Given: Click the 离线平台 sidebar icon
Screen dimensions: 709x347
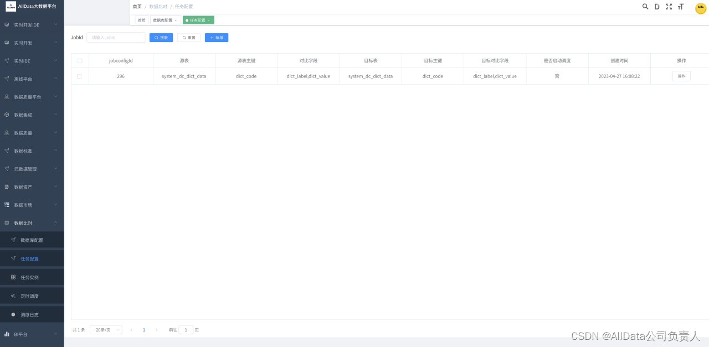Looking at the screenshot, I should (7, 79).
